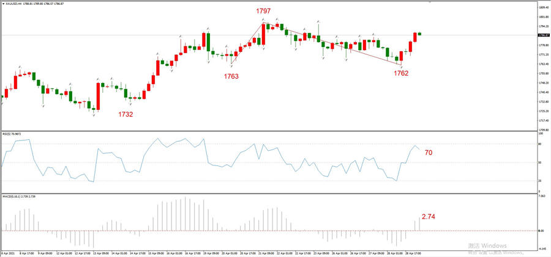Image resolution: width=551 pixels, height=257 pixels.
Task: Click the 16 Apr 01:00 time label
Action: click(174, 253)
